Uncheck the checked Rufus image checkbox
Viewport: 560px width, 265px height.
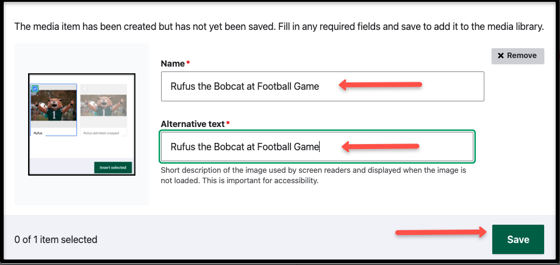click(x=35, y=89)
